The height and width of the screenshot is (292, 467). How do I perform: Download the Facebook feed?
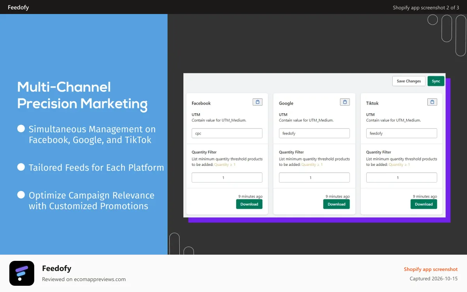[249, 204]
